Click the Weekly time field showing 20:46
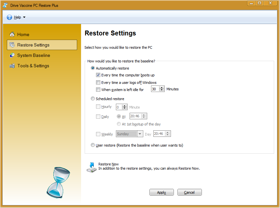This screenshot has width=280, height=208. tap(159, 134)
